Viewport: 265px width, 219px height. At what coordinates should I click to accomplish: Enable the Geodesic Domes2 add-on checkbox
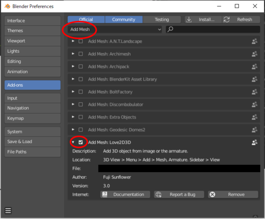81,130
